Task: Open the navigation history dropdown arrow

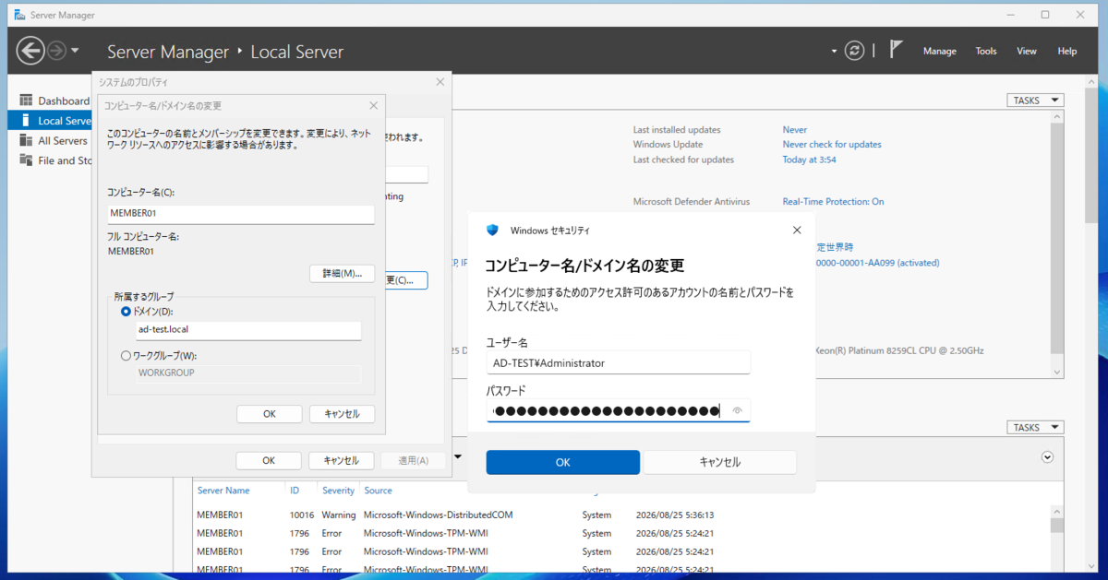Action: [x=76, y=51]
